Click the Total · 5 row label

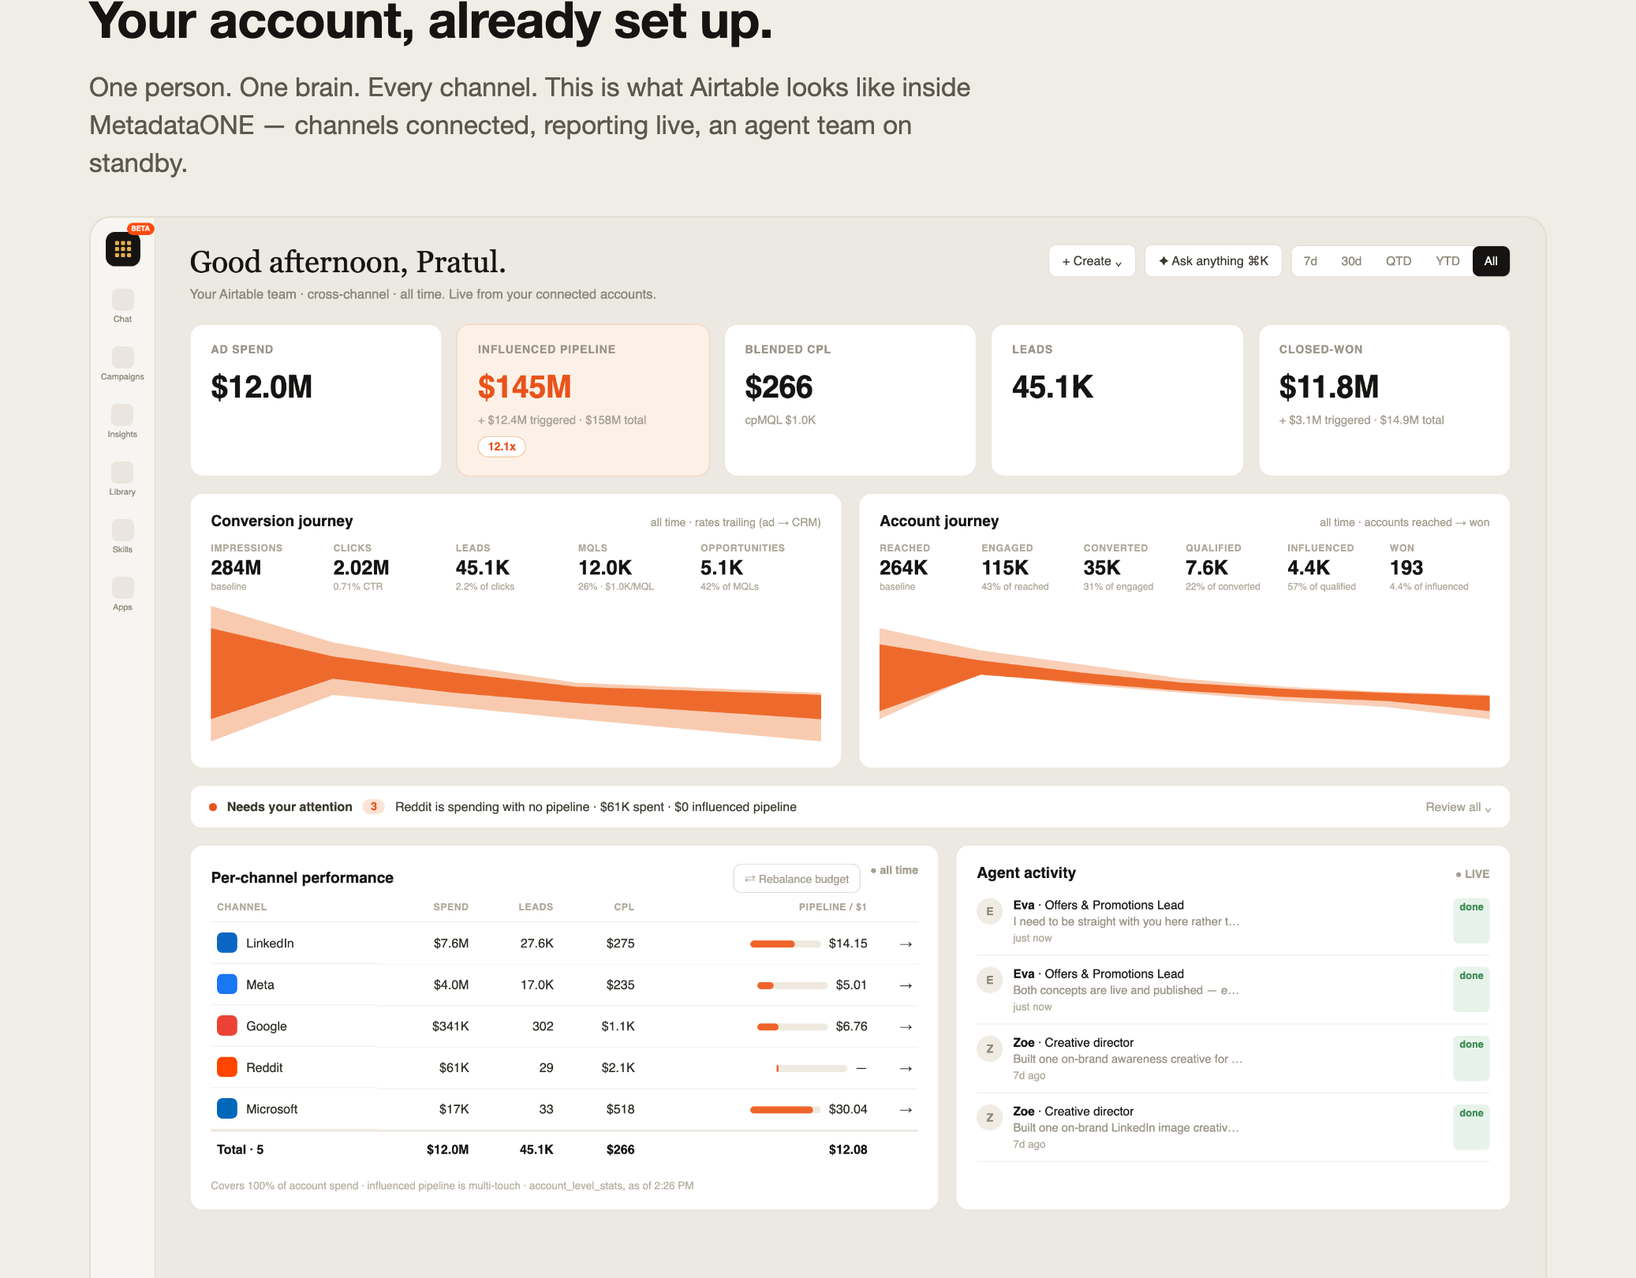pos(240,1149)
